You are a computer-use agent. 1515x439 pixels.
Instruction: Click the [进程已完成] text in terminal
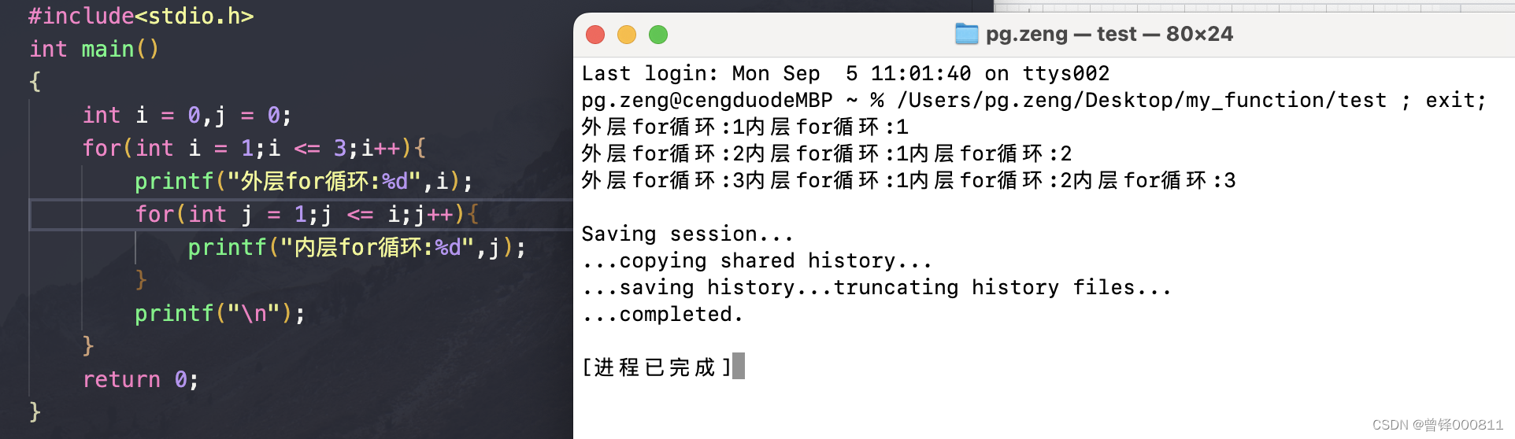(657, 367)
